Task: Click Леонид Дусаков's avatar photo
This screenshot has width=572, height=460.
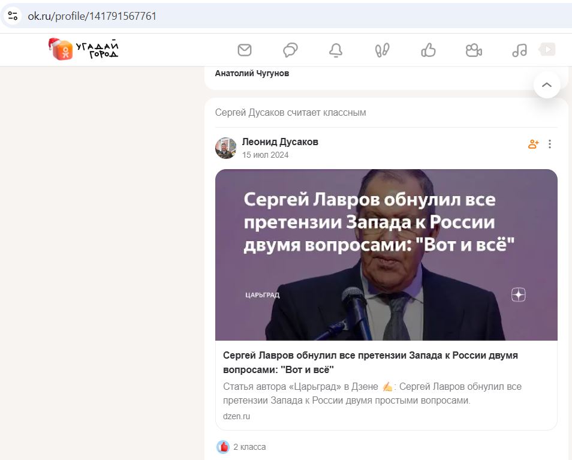Action: (x=226, y=148)
